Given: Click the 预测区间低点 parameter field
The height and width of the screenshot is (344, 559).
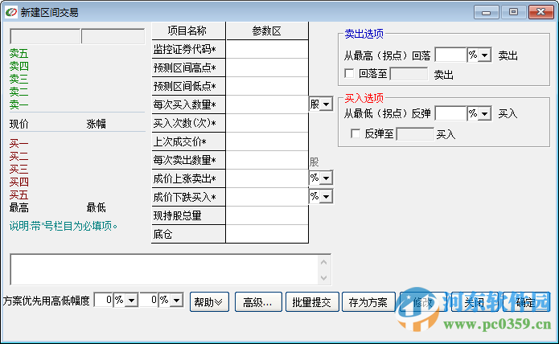Looking at the screenshot, I should pos(267,86).
